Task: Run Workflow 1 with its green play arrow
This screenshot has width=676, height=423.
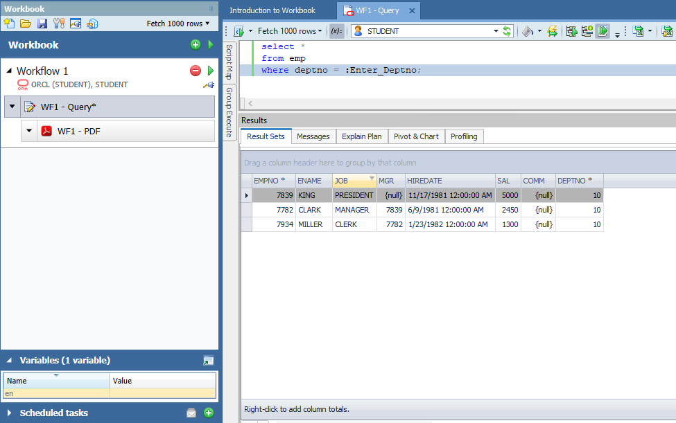Action: coord(210,71)
